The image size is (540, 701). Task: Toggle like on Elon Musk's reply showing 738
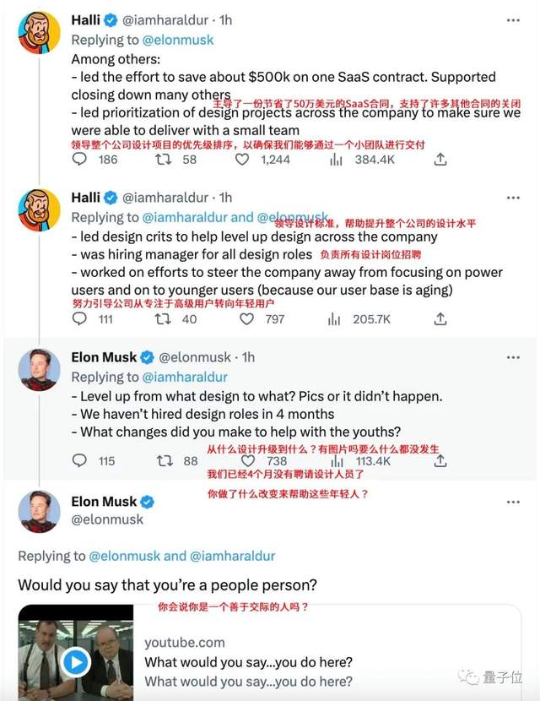246,463
